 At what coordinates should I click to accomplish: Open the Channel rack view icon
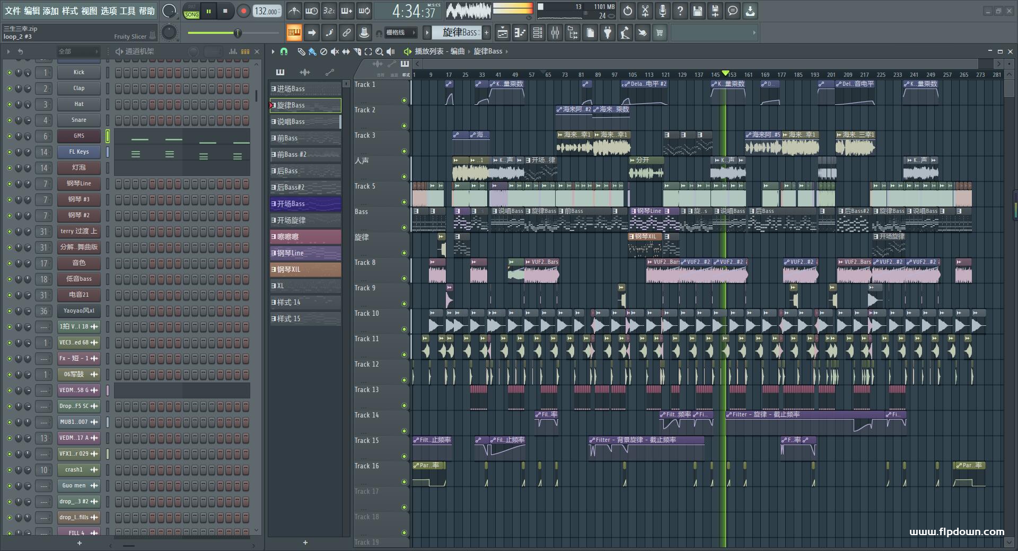(x=538, y=33)
